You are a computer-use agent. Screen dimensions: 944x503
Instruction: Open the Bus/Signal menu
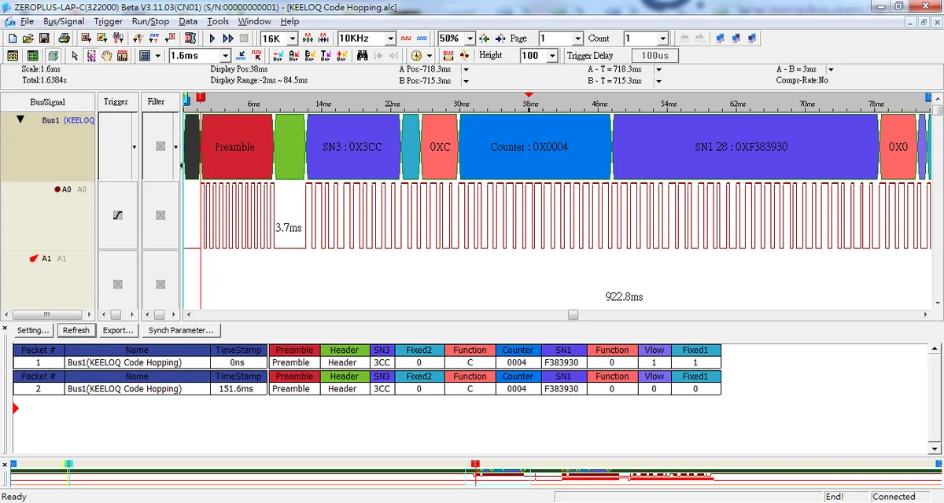pos(64,21)
